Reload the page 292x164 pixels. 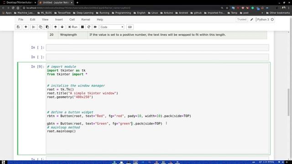(13, 8)
